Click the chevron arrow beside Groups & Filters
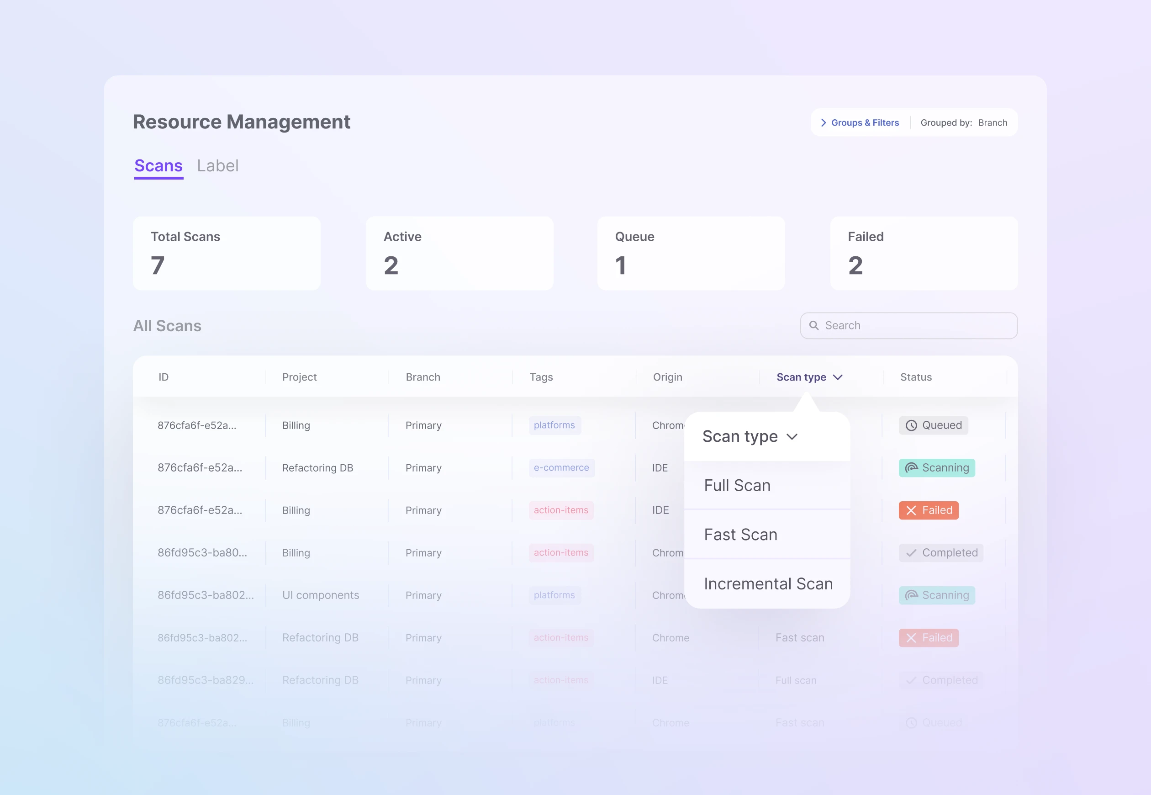1151x795 pixels. [824, 122]
